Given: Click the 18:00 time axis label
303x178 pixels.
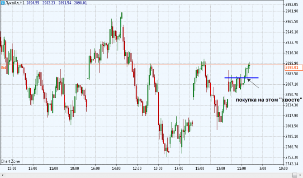Looking at the screenshot, I should pyautogui.click(x=75, y=168).
